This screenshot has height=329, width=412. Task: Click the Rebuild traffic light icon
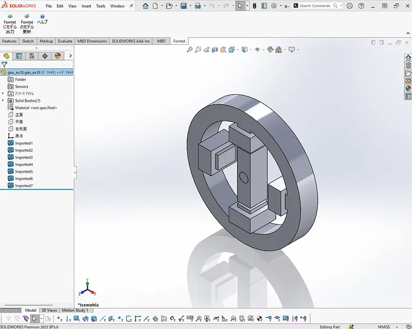[254, 6]
